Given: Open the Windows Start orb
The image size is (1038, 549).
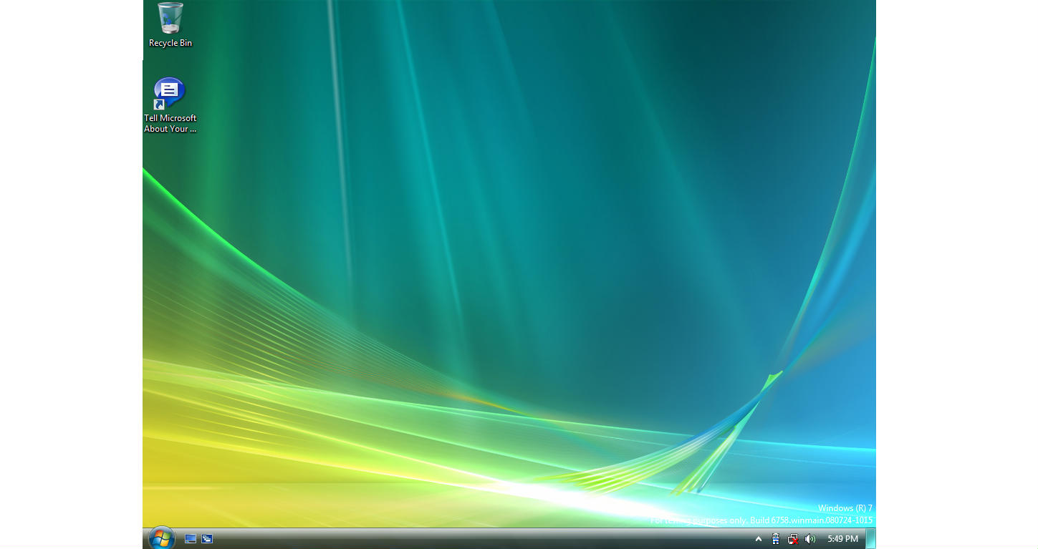Looking at the screenshot, I should coord(161,538).
